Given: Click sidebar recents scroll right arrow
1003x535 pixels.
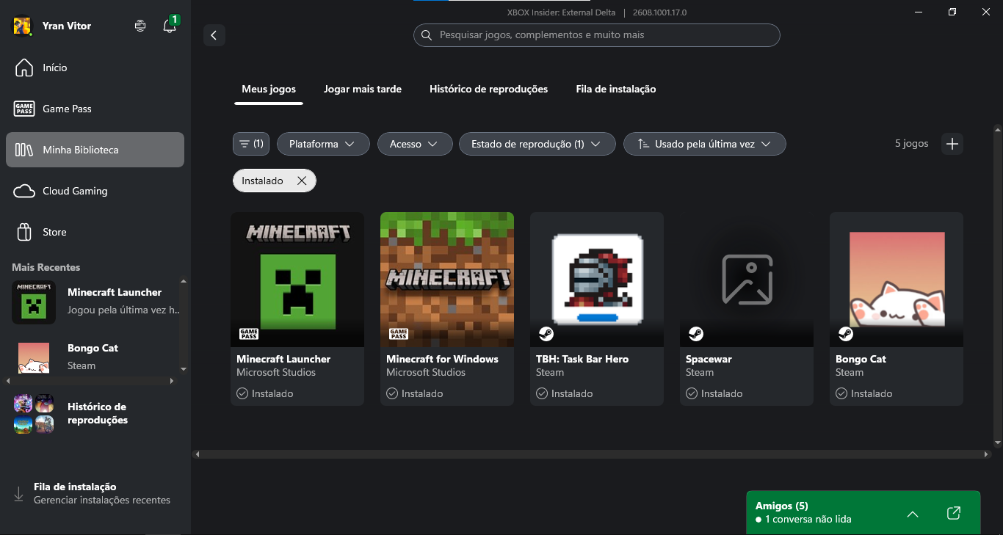Looking at the screenshot, I should (x=172, y=381).
